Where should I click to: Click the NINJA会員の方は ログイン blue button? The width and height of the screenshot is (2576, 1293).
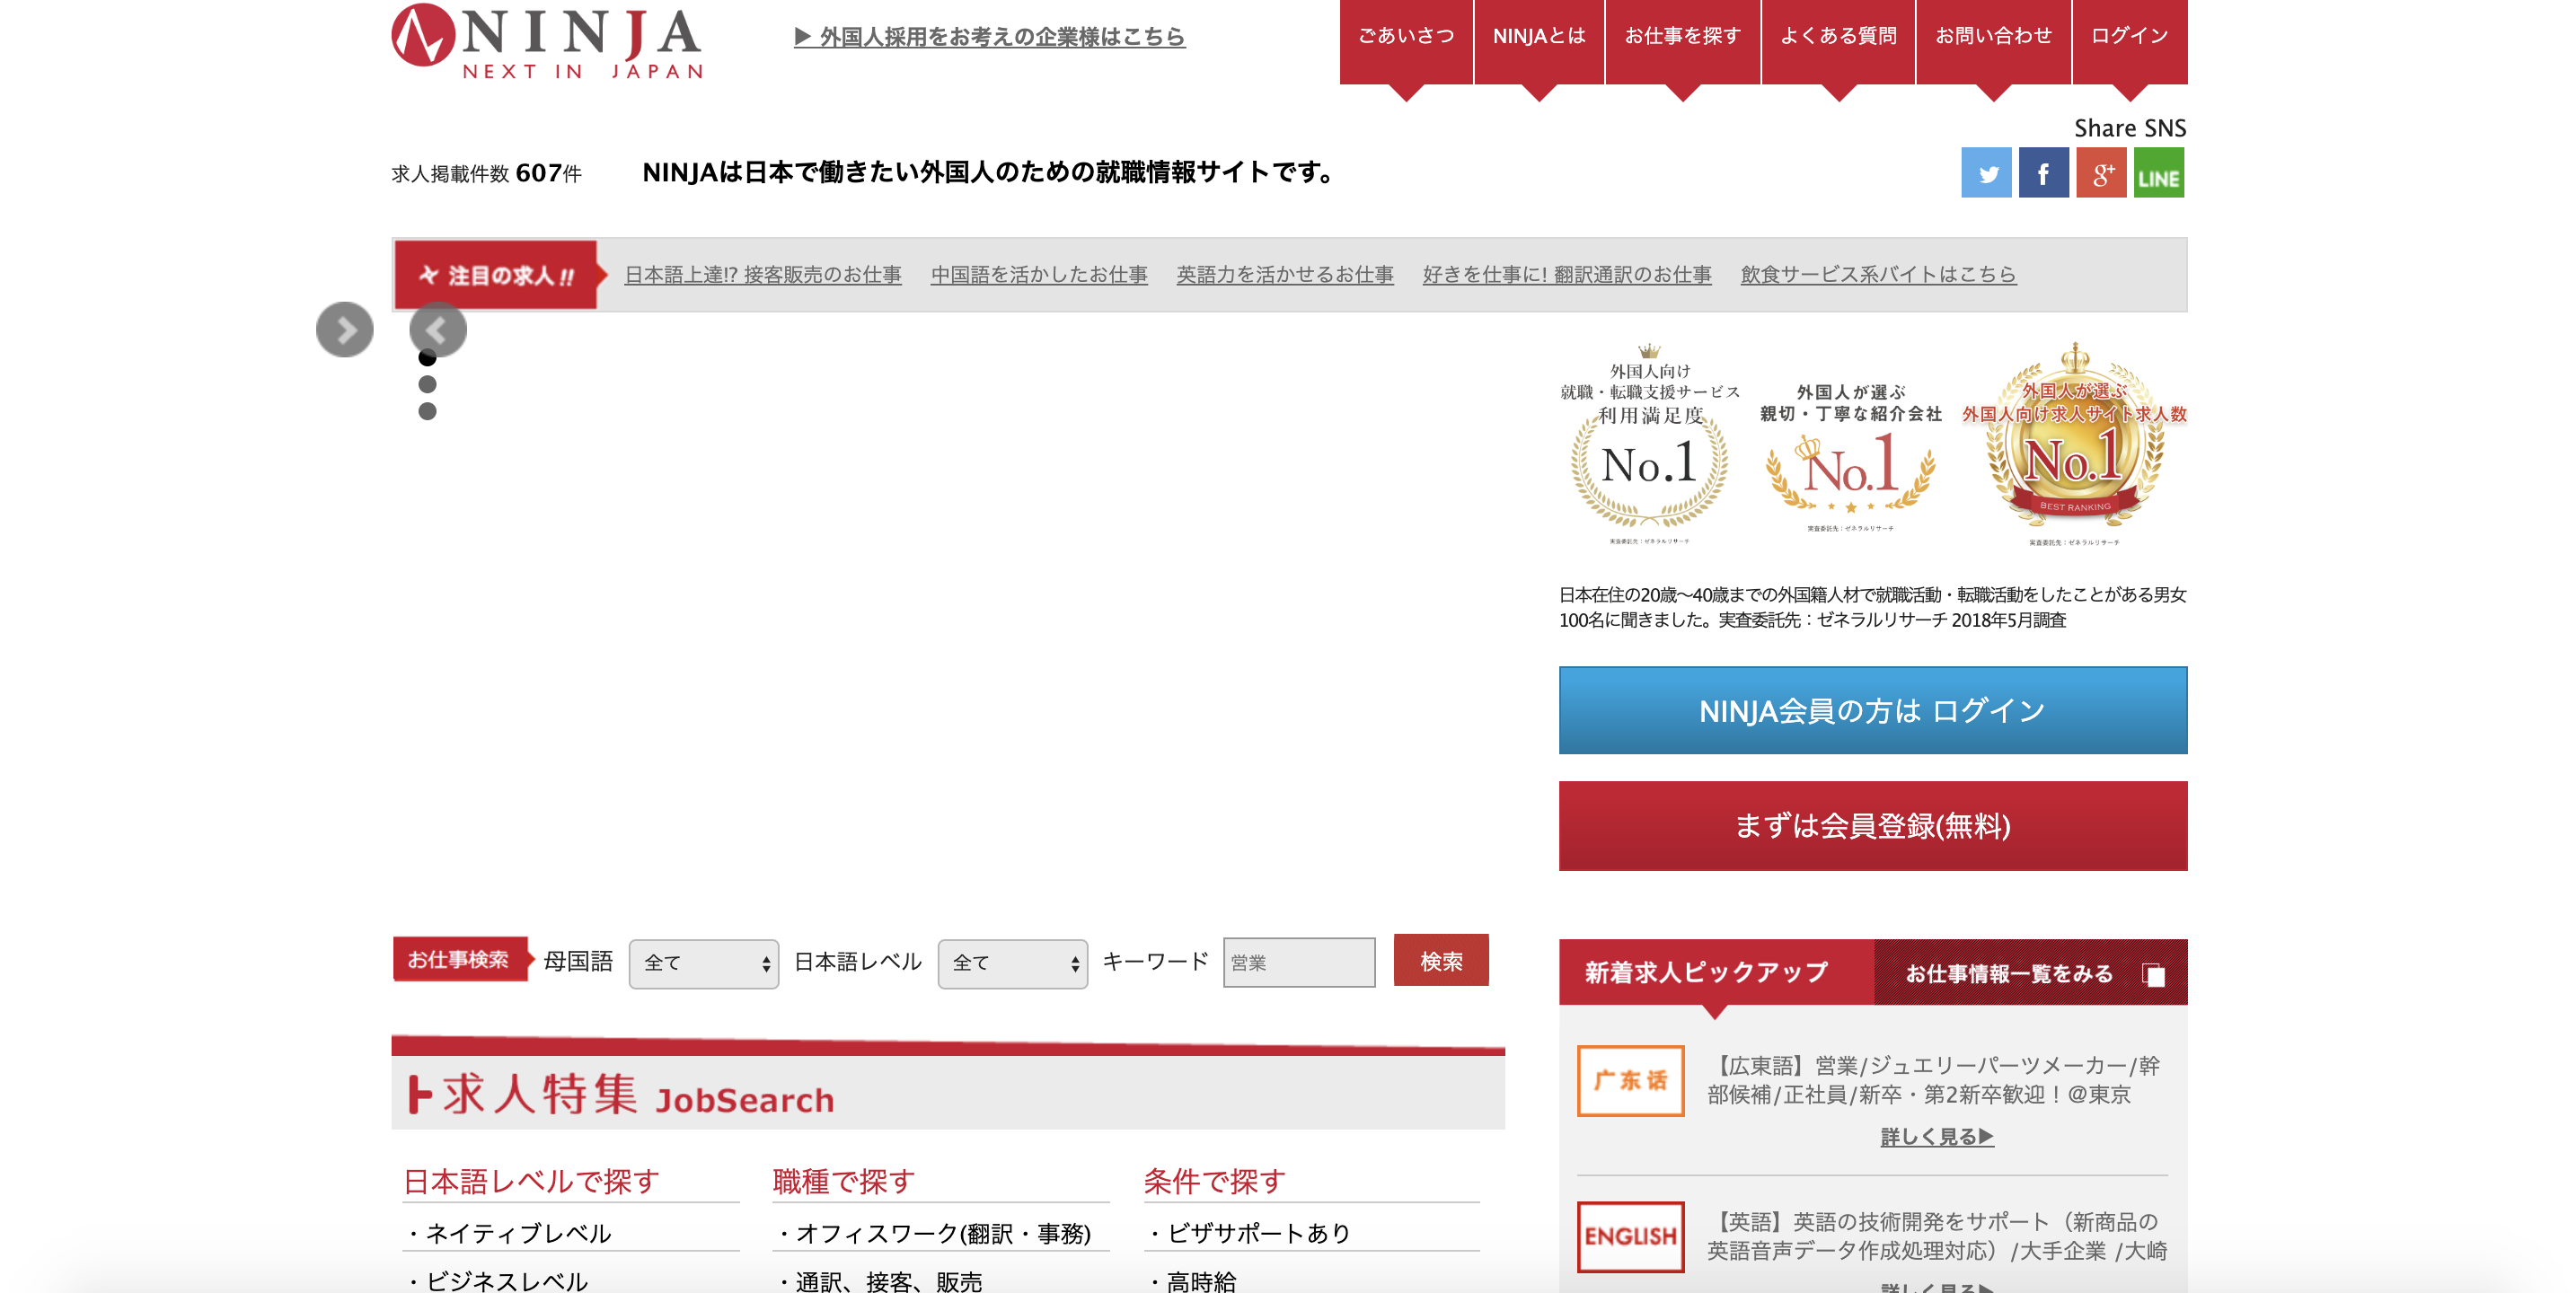1872,711
